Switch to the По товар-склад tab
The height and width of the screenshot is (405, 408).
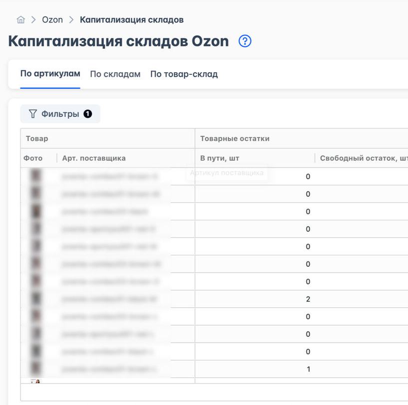pos(184,74)
